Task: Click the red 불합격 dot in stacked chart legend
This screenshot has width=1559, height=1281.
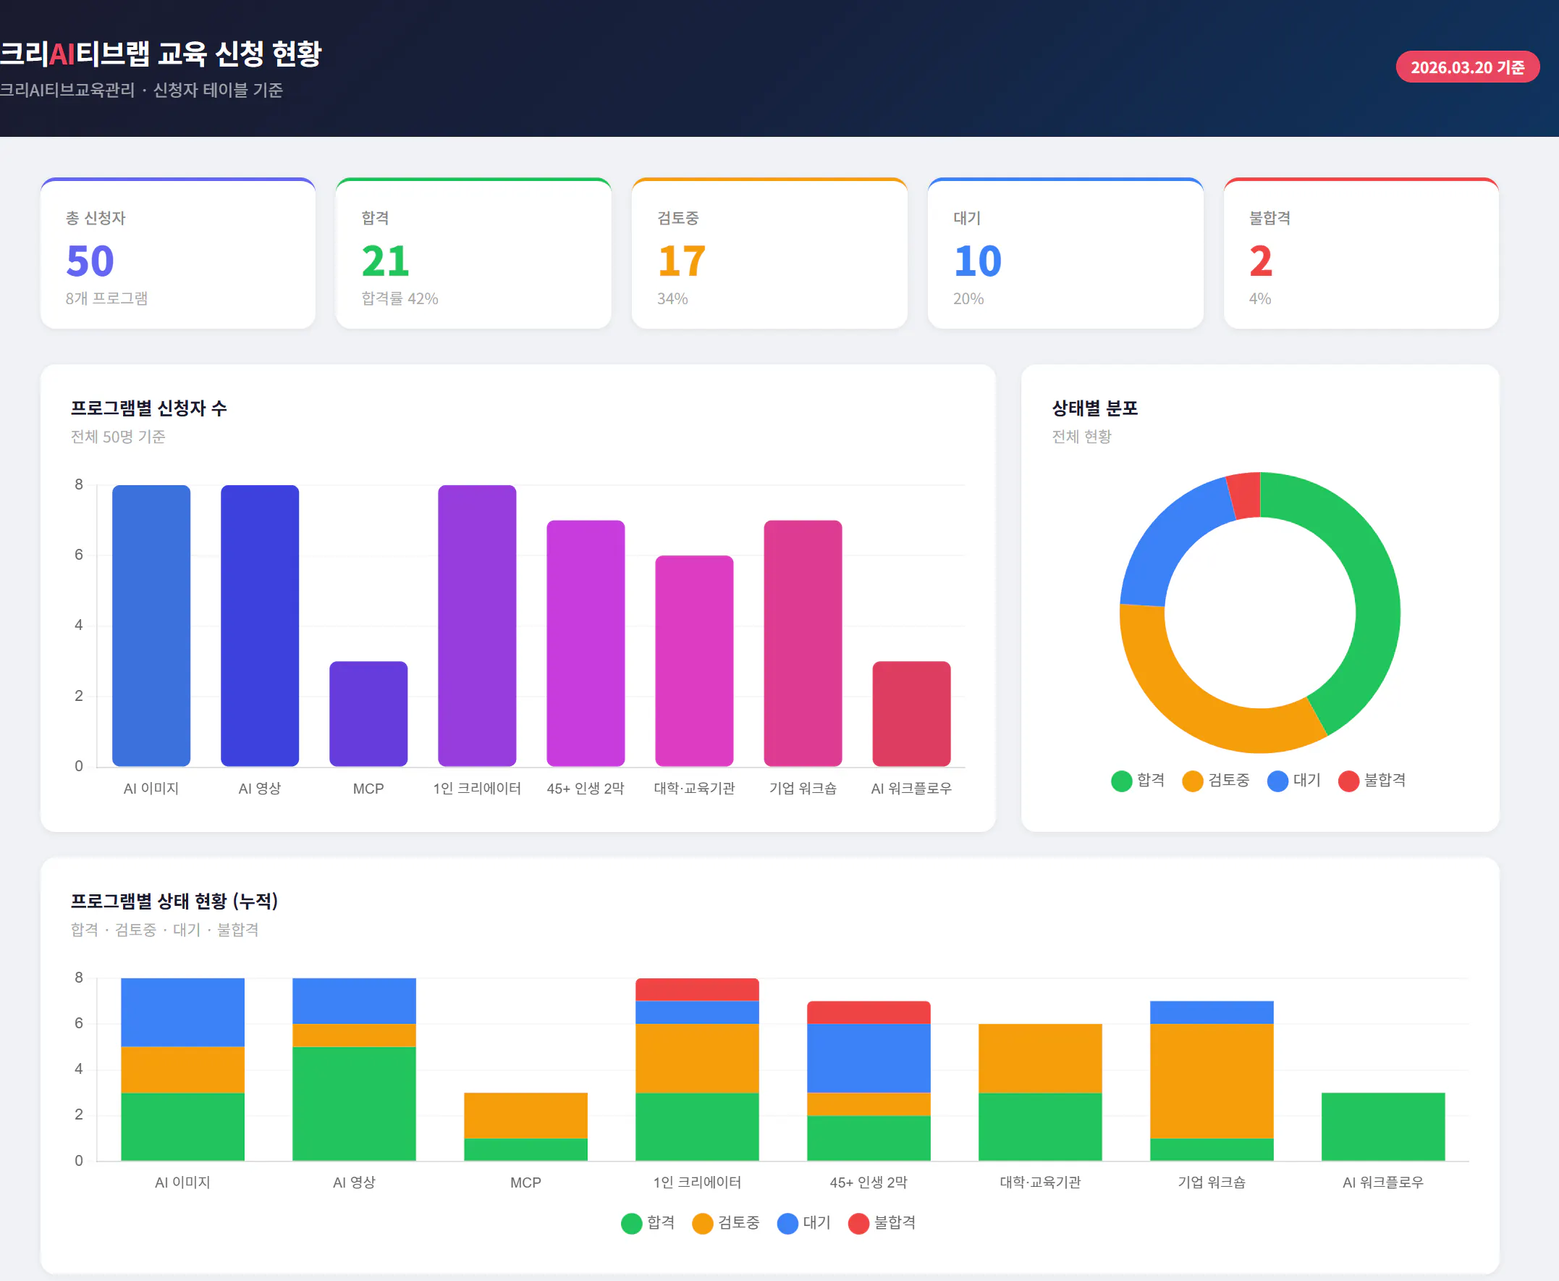Action: [x=859, y=1222]
